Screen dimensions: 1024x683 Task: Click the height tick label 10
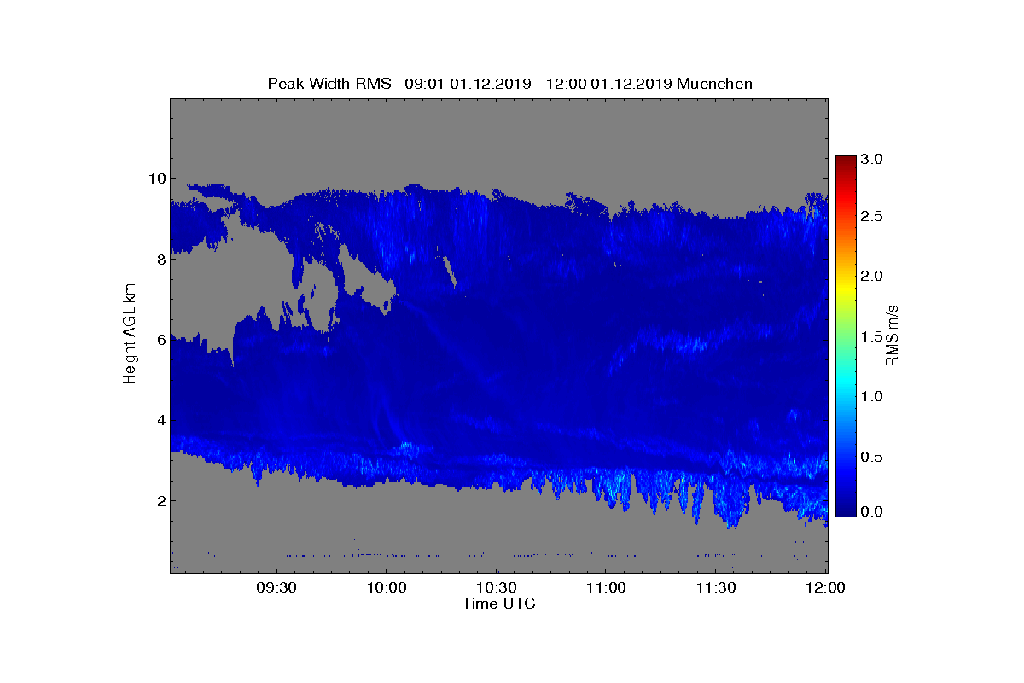point(155,178)
